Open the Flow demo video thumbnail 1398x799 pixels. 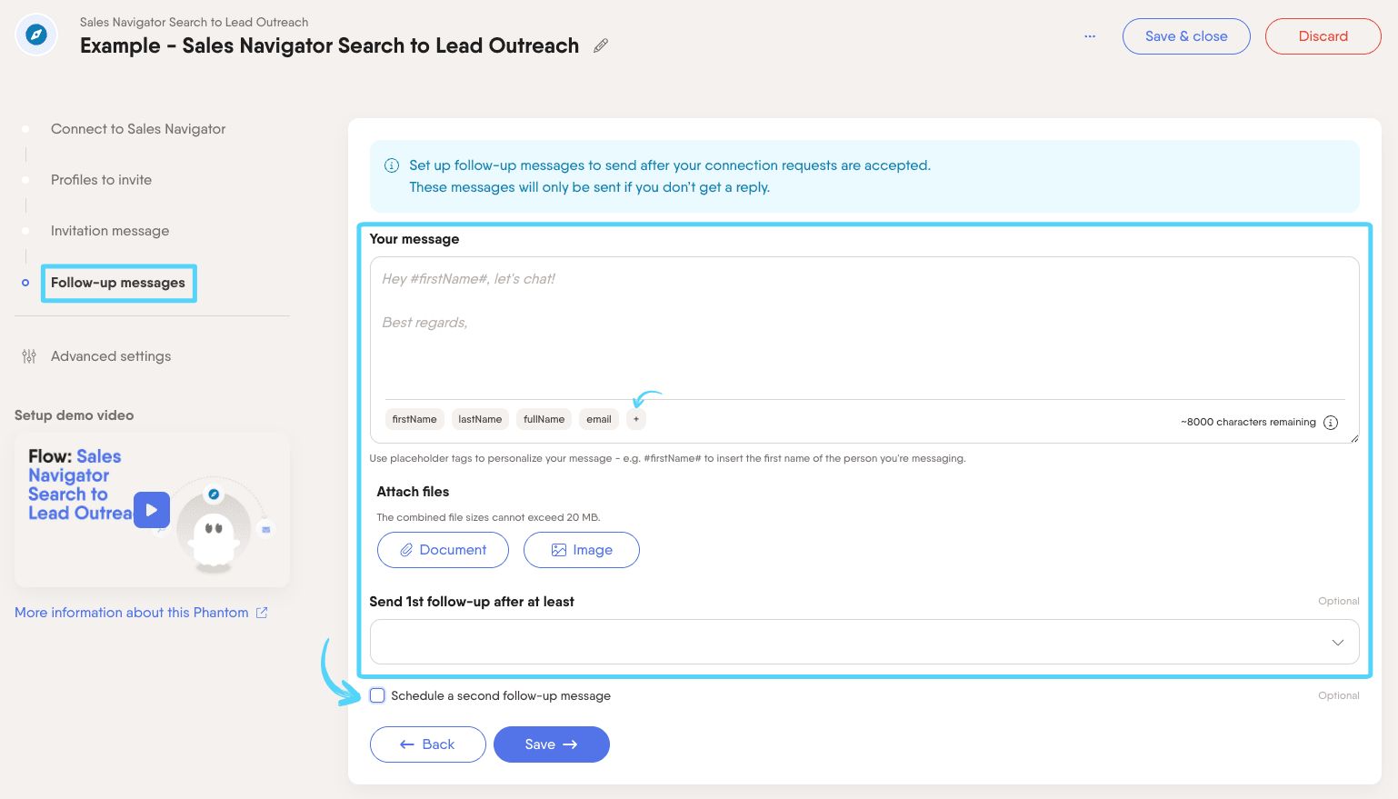pyautogui.click(x=152, y=510)
